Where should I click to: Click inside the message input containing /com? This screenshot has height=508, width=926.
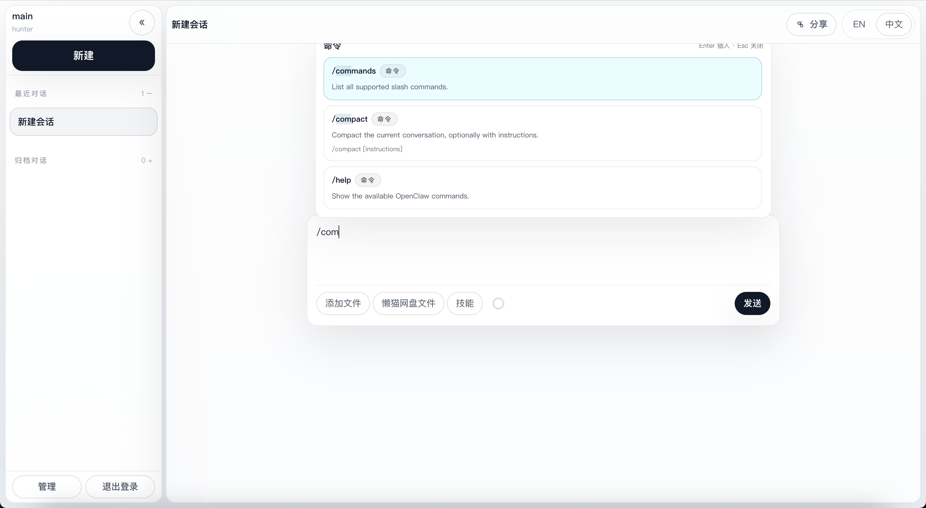point(543,253)
